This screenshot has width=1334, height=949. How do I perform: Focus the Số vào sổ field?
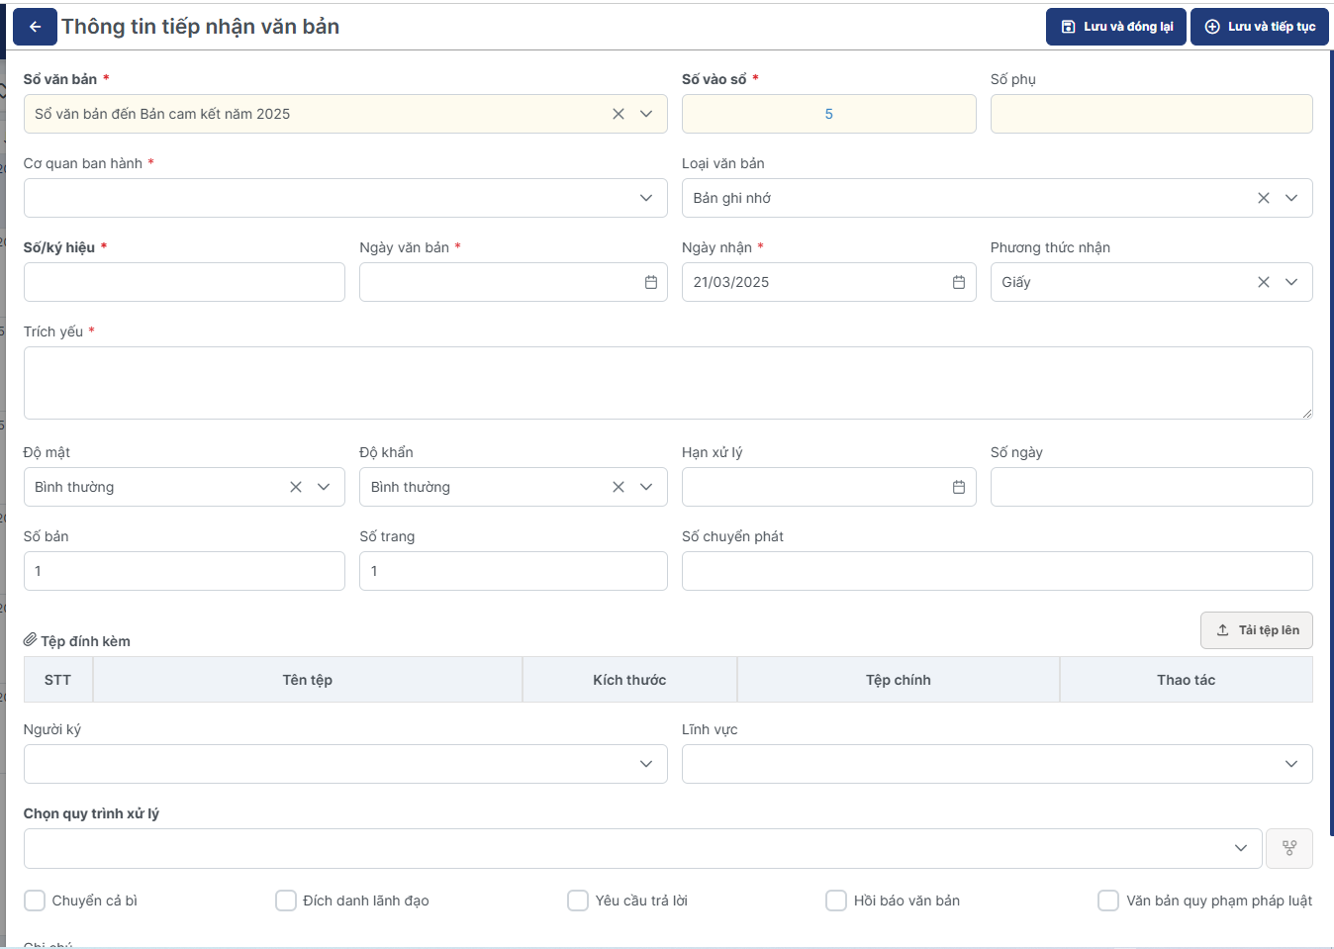click(829, 114)
